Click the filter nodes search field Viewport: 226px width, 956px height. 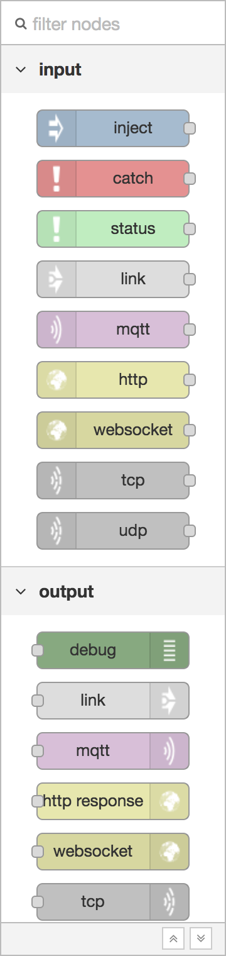[x=113, y=24]
